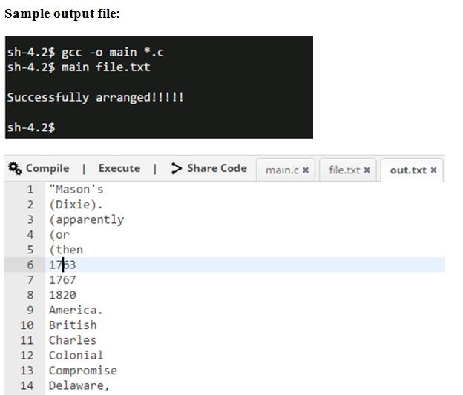463x395 pixels.
Task: Click the word Colonial in editor
Action: click(76, 355)
